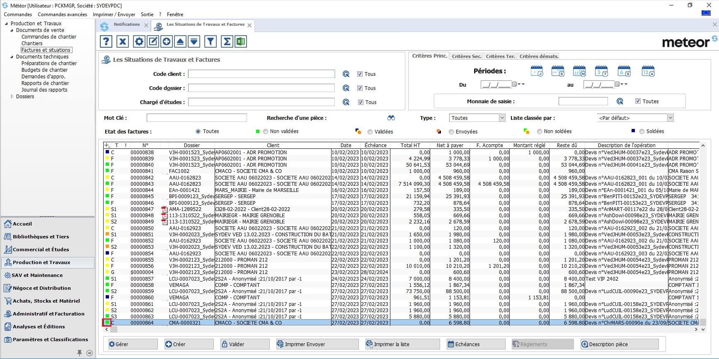The width and height of the screenshot is (719, 359).
Task: Switch to the Critères démats. tab
Action: coord(539,56)
